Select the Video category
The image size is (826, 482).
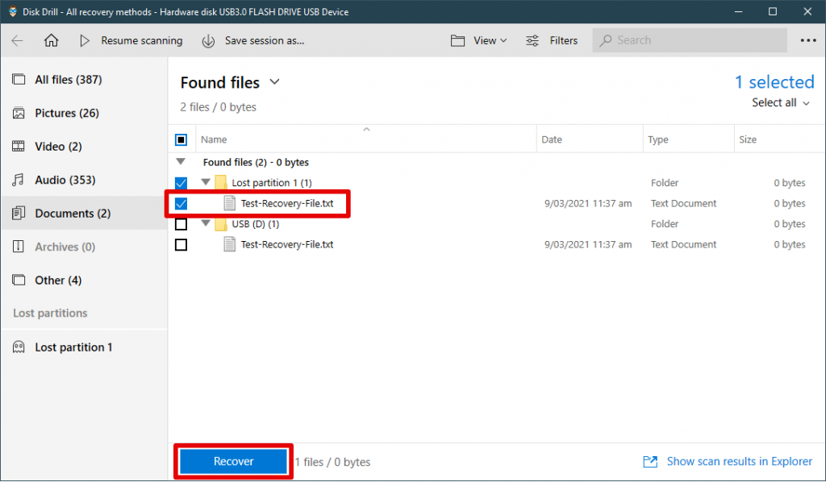pos(60,146)
